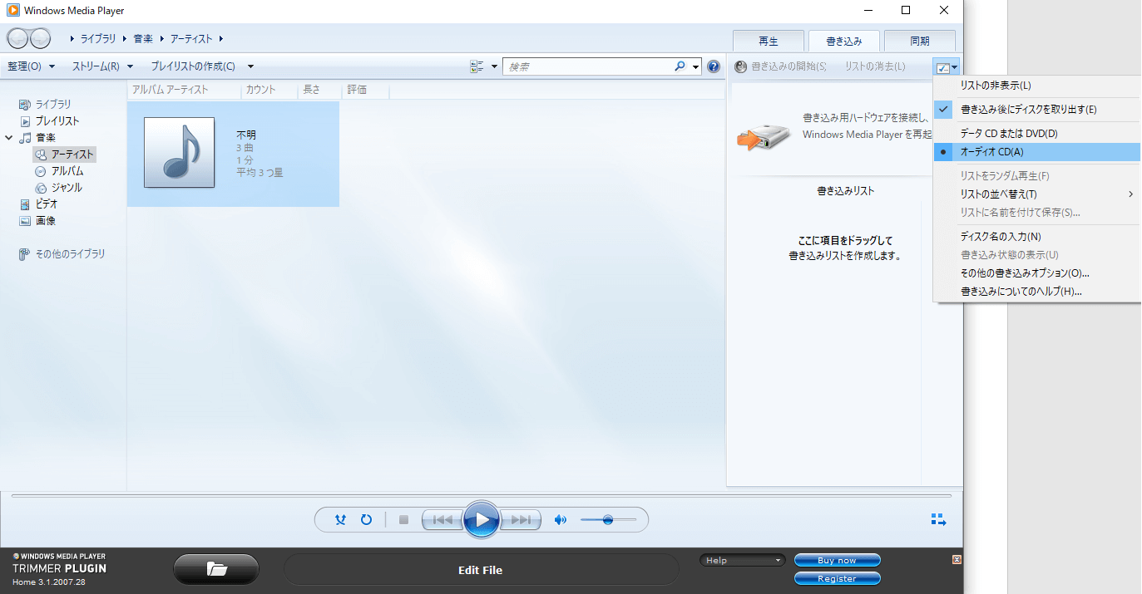Image resolution: width=1142 pixels, height=594 pixels.
Task: Switch to Now Playing view icon
Action: click(x=938, y=520)
